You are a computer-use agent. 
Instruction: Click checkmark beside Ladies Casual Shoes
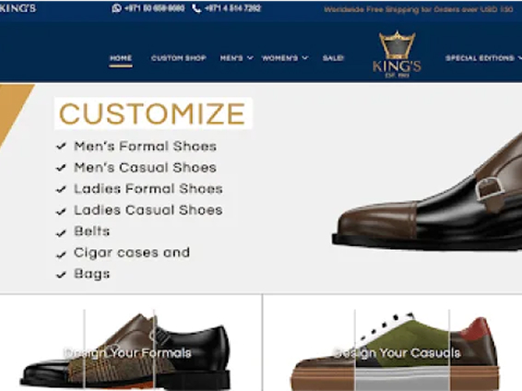point(61,211)
